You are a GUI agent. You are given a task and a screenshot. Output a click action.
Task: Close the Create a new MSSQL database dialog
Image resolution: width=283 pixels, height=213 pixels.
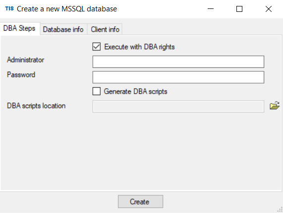269,8
